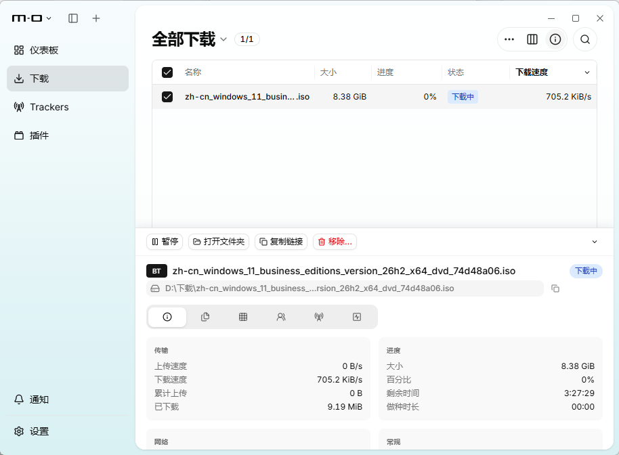Screen dimensions: 619x455
Task: Toggle the info details panel icon
Action: [555, 39]
